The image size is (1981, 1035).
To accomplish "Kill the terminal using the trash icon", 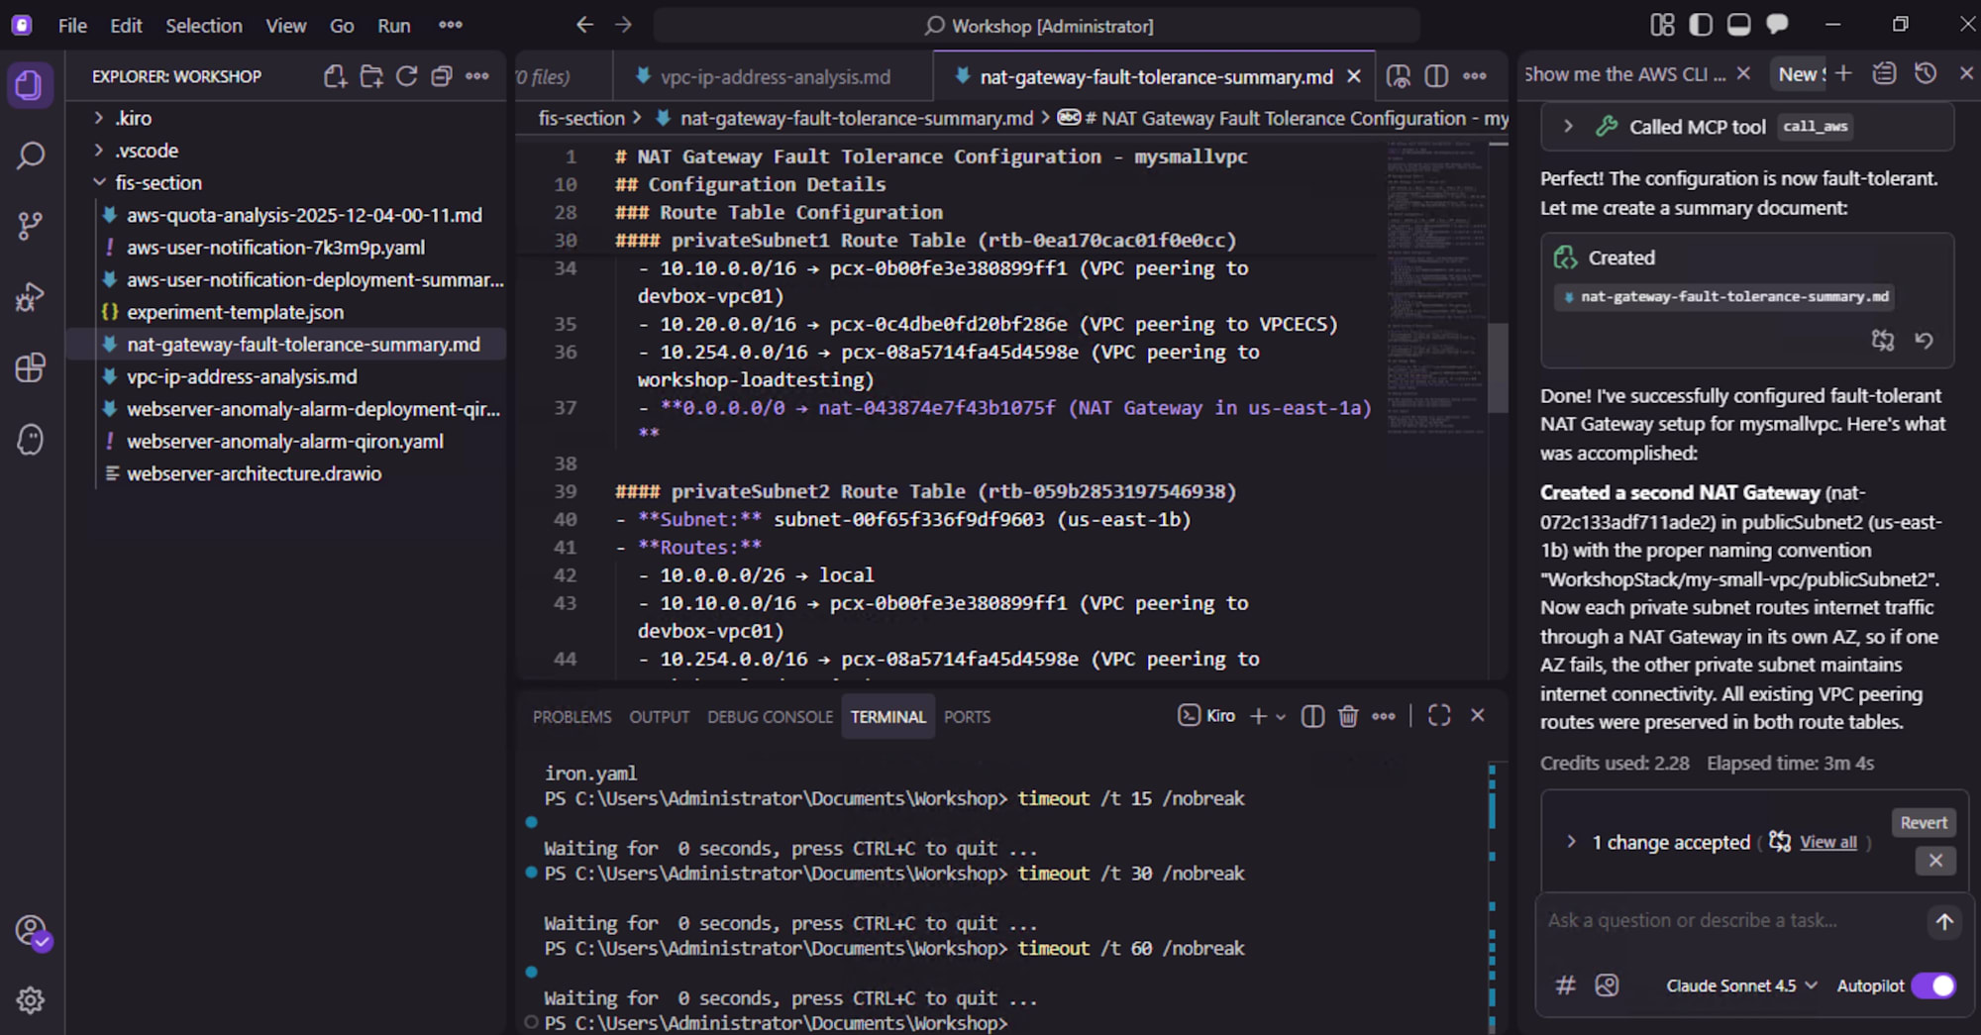I will point(1347,715).
